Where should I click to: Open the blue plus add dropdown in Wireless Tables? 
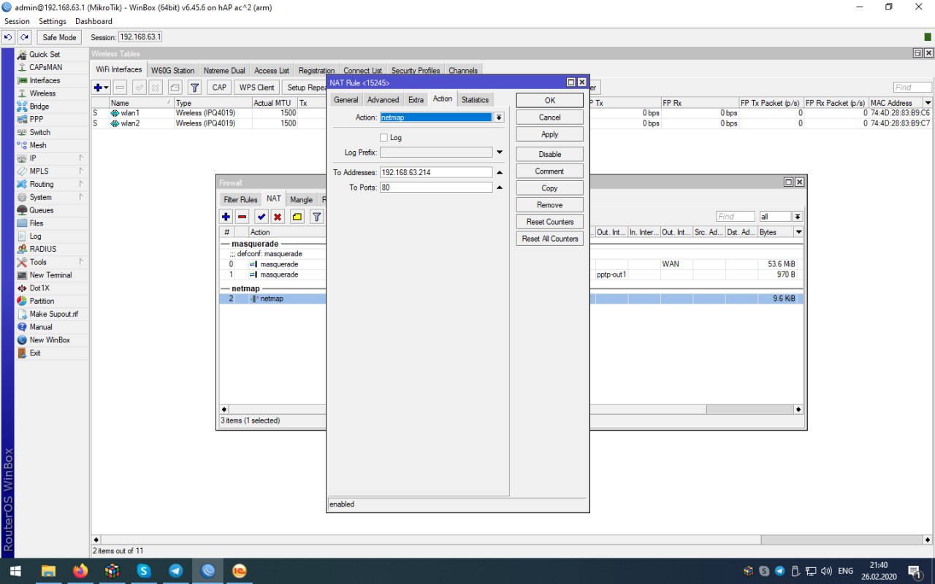pyautogui.click(x=102, y=88)
